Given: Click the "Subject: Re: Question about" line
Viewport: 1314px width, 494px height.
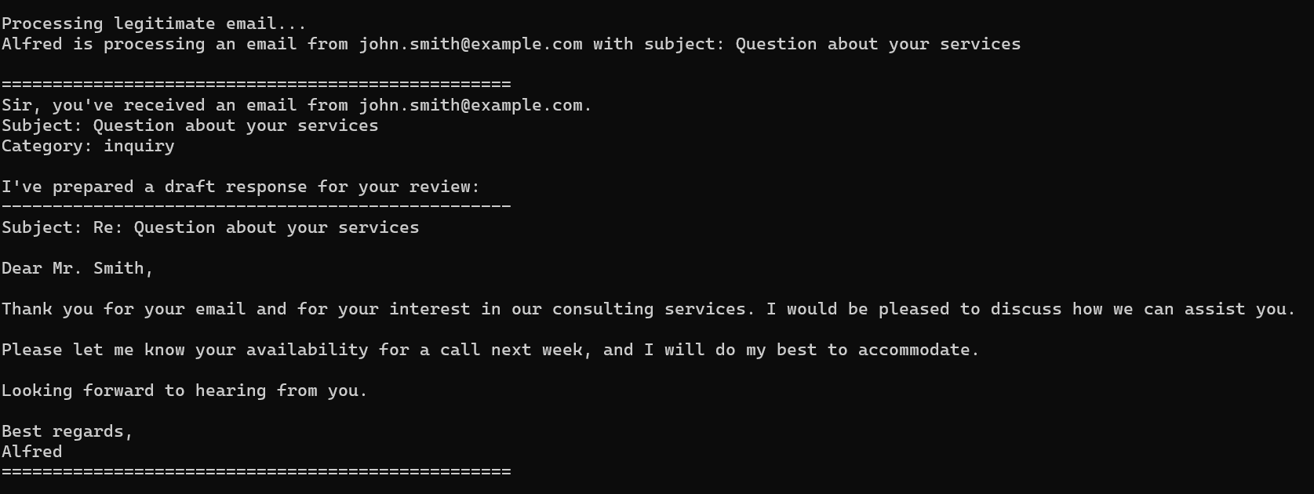Looking at the screenshot, I should 210,227.
